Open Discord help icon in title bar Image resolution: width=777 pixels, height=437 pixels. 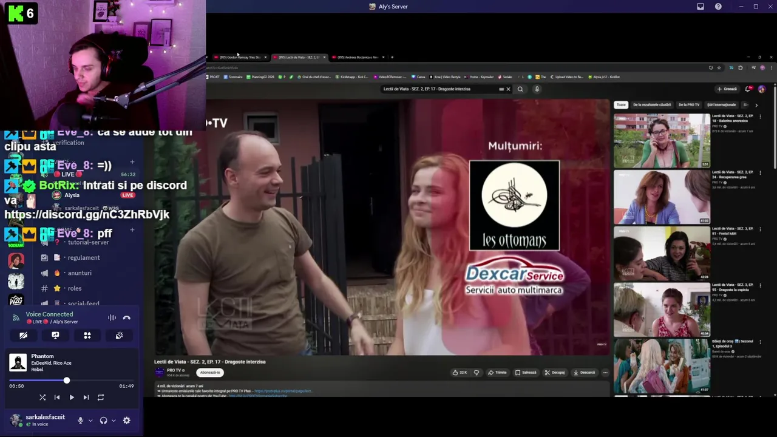(x=718, y=7)
